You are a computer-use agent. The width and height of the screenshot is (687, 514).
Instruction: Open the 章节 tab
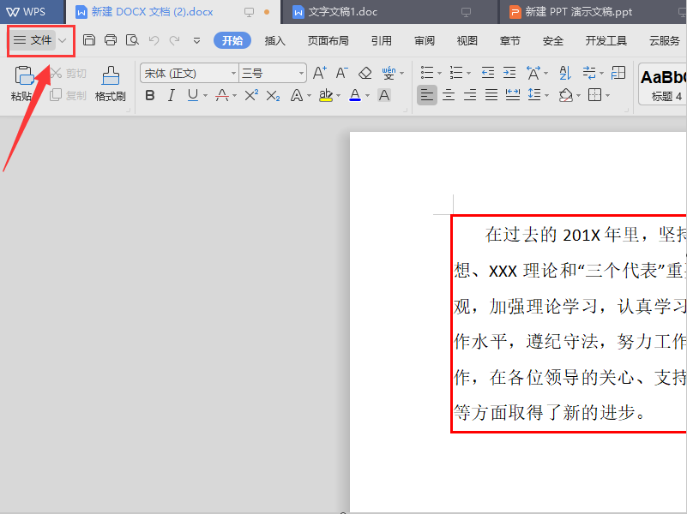509,40
